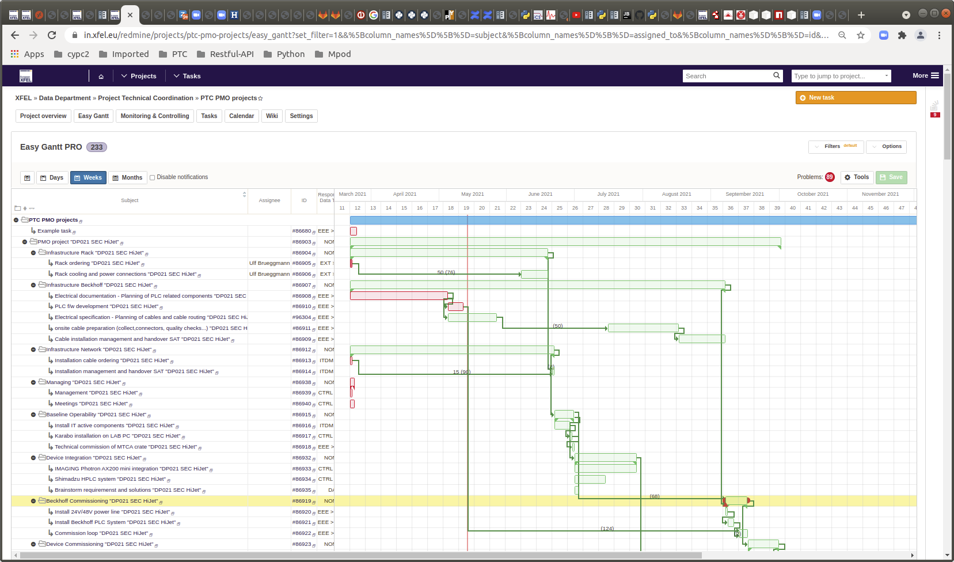Collapse all rows via the folder icon
954x562 pixels.
tap(17, 208)
